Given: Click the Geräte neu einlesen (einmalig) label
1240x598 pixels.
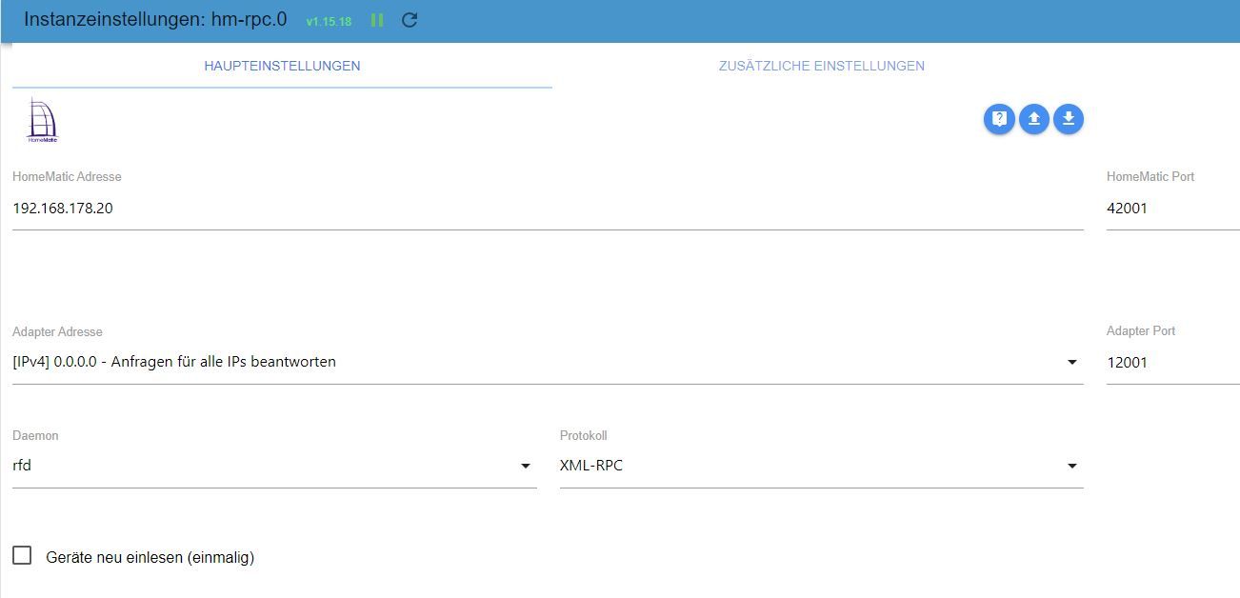Looking at the screenshot, I should [150, 558].
